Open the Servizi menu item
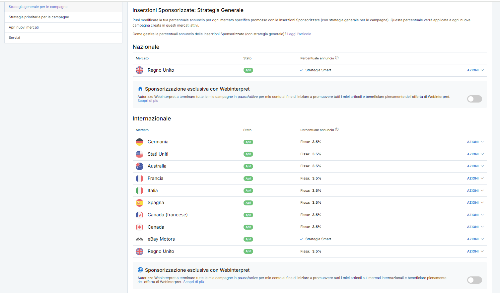Screen dimensions: 500x293 tap(63, 38)
